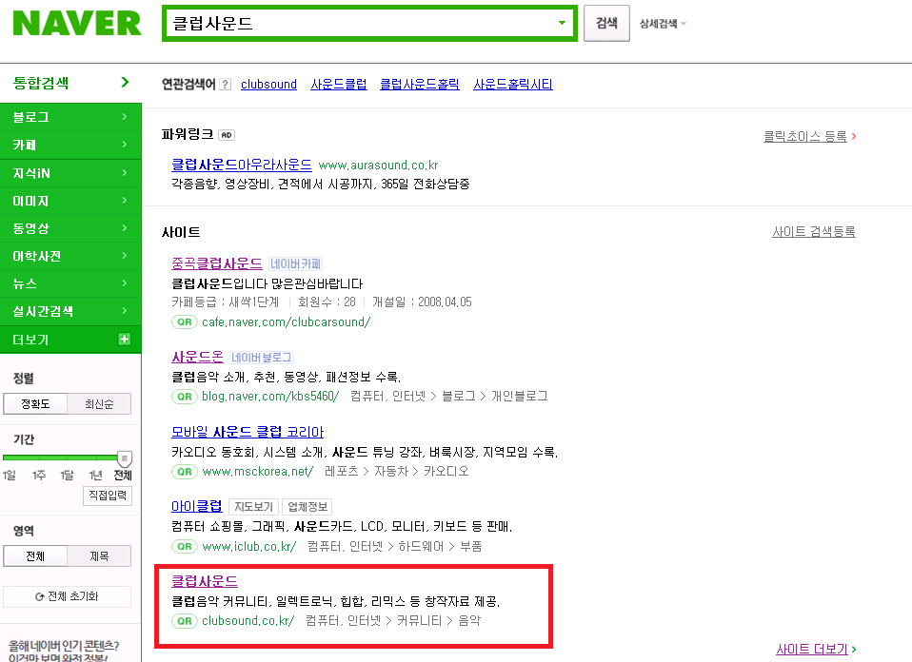Click the 검색 search button
912x662 pixels.
[x=606, y=23]
